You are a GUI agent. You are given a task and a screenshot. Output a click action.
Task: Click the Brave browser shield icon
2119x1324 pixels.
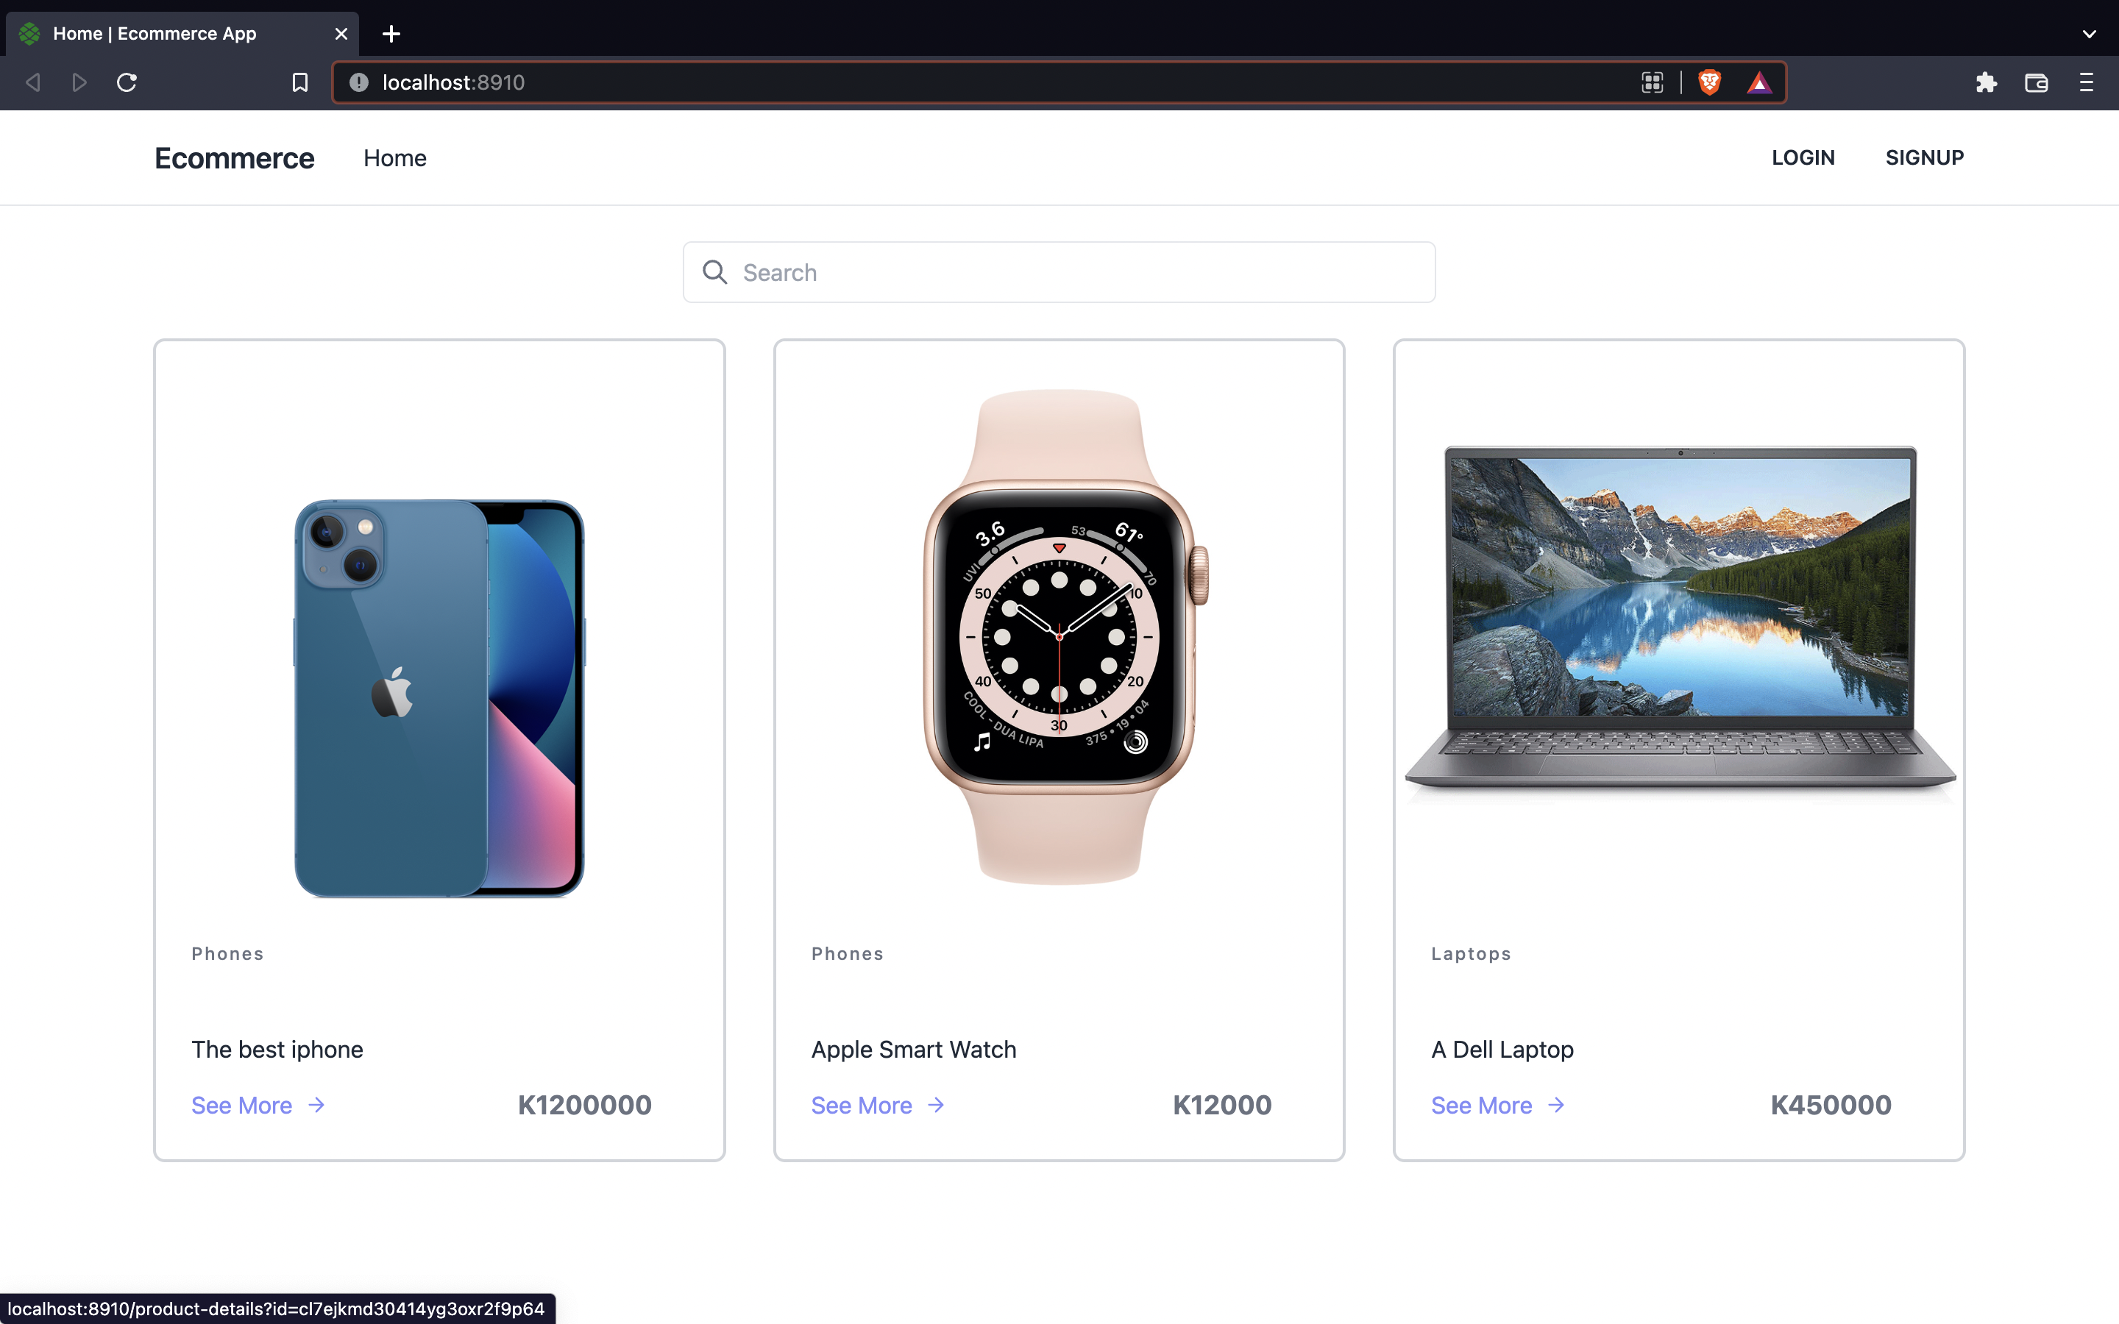pos(1708,82)
